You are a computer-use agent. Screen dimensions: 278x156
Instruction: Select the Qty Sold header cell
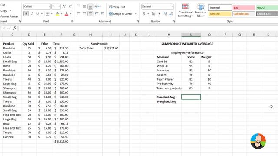[29, 44]
